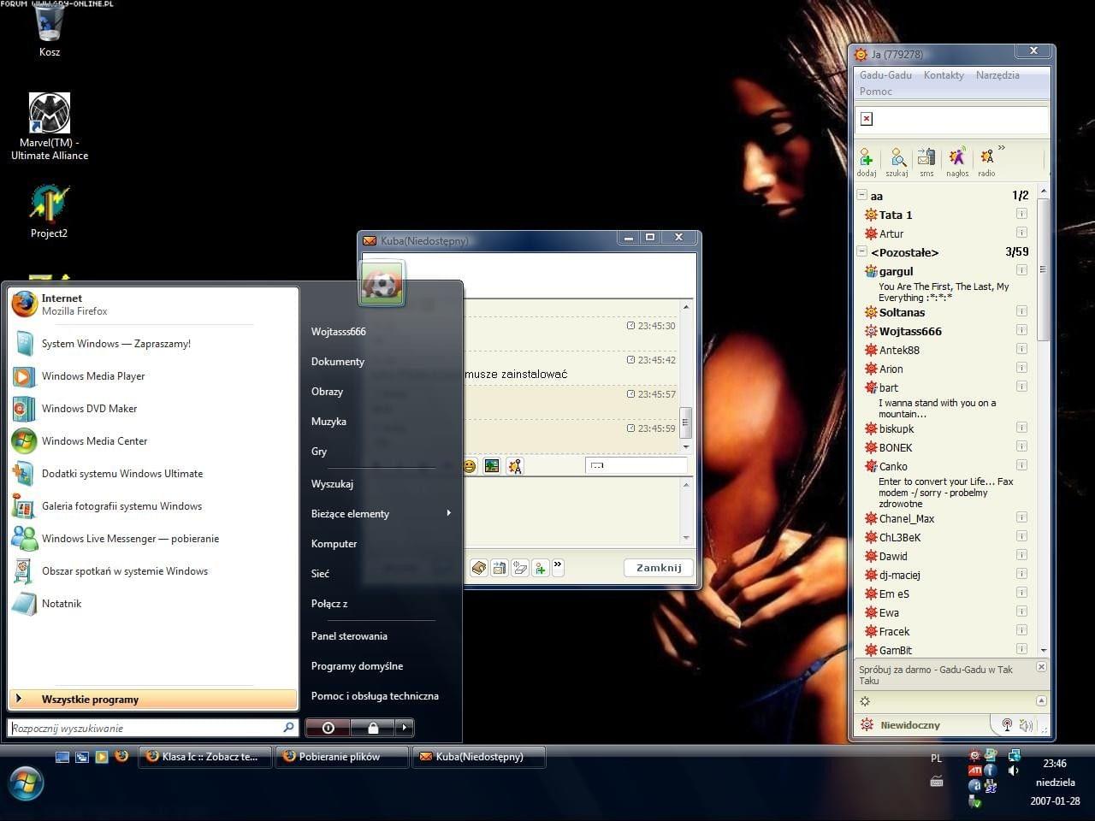Select the 'Soltanas' contact
1095x821 pixels.
point(902,312)
